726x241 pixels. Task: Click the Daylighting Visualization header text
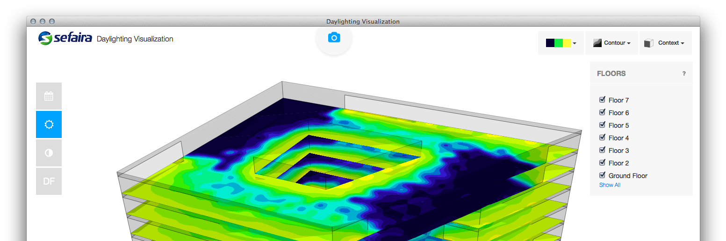pyautogui.click(x=135, y=39)
